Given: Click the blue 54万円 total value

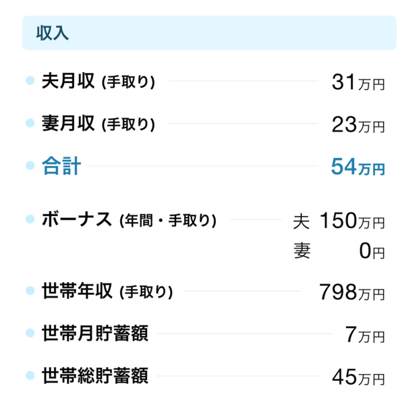Looking at the screenshot, I should pyautogui.click(x=358, y=166).
